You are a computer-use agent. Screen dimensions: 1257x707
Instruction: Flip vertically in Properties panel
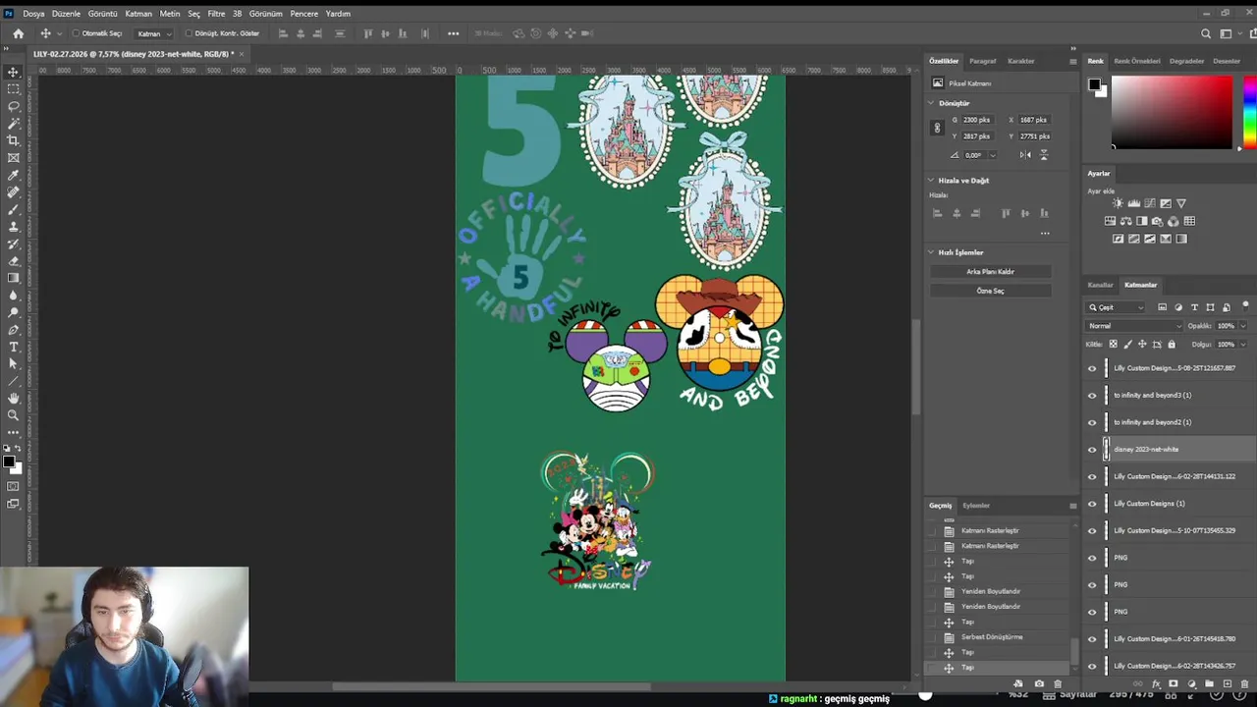(x=1044, y=155)
